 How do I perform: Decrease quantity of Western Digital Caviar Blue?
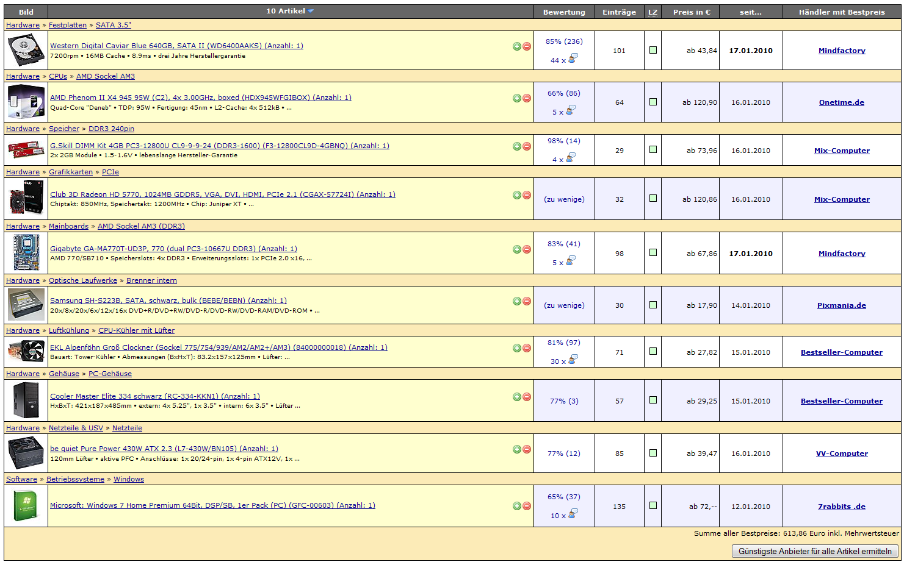(x=527, y=46)
